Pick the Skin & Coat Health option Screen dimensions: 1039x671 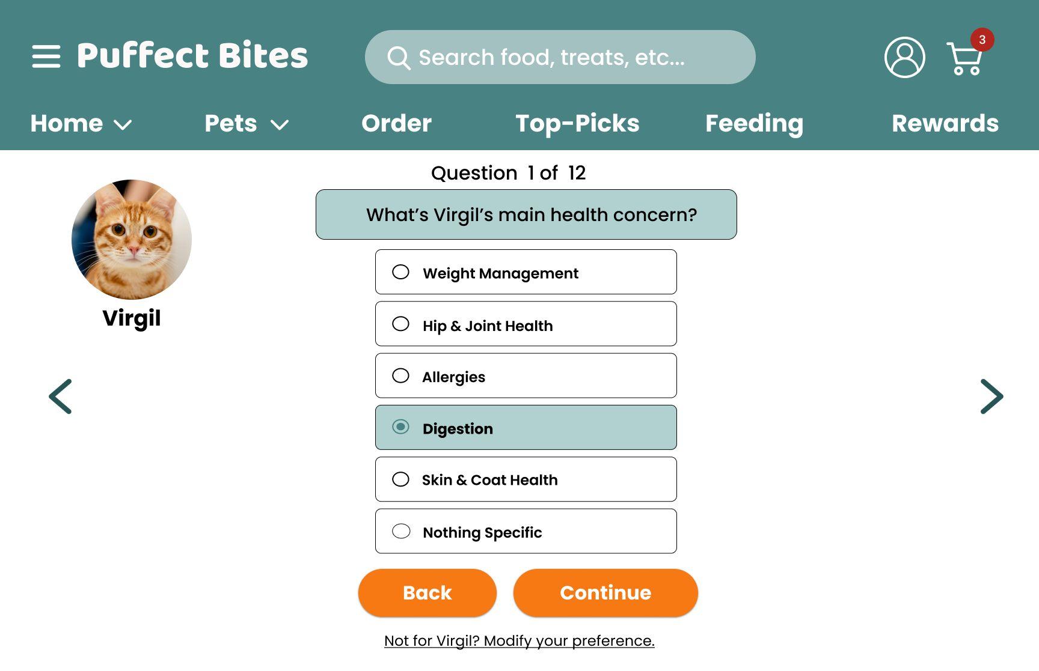pos(526,479)
